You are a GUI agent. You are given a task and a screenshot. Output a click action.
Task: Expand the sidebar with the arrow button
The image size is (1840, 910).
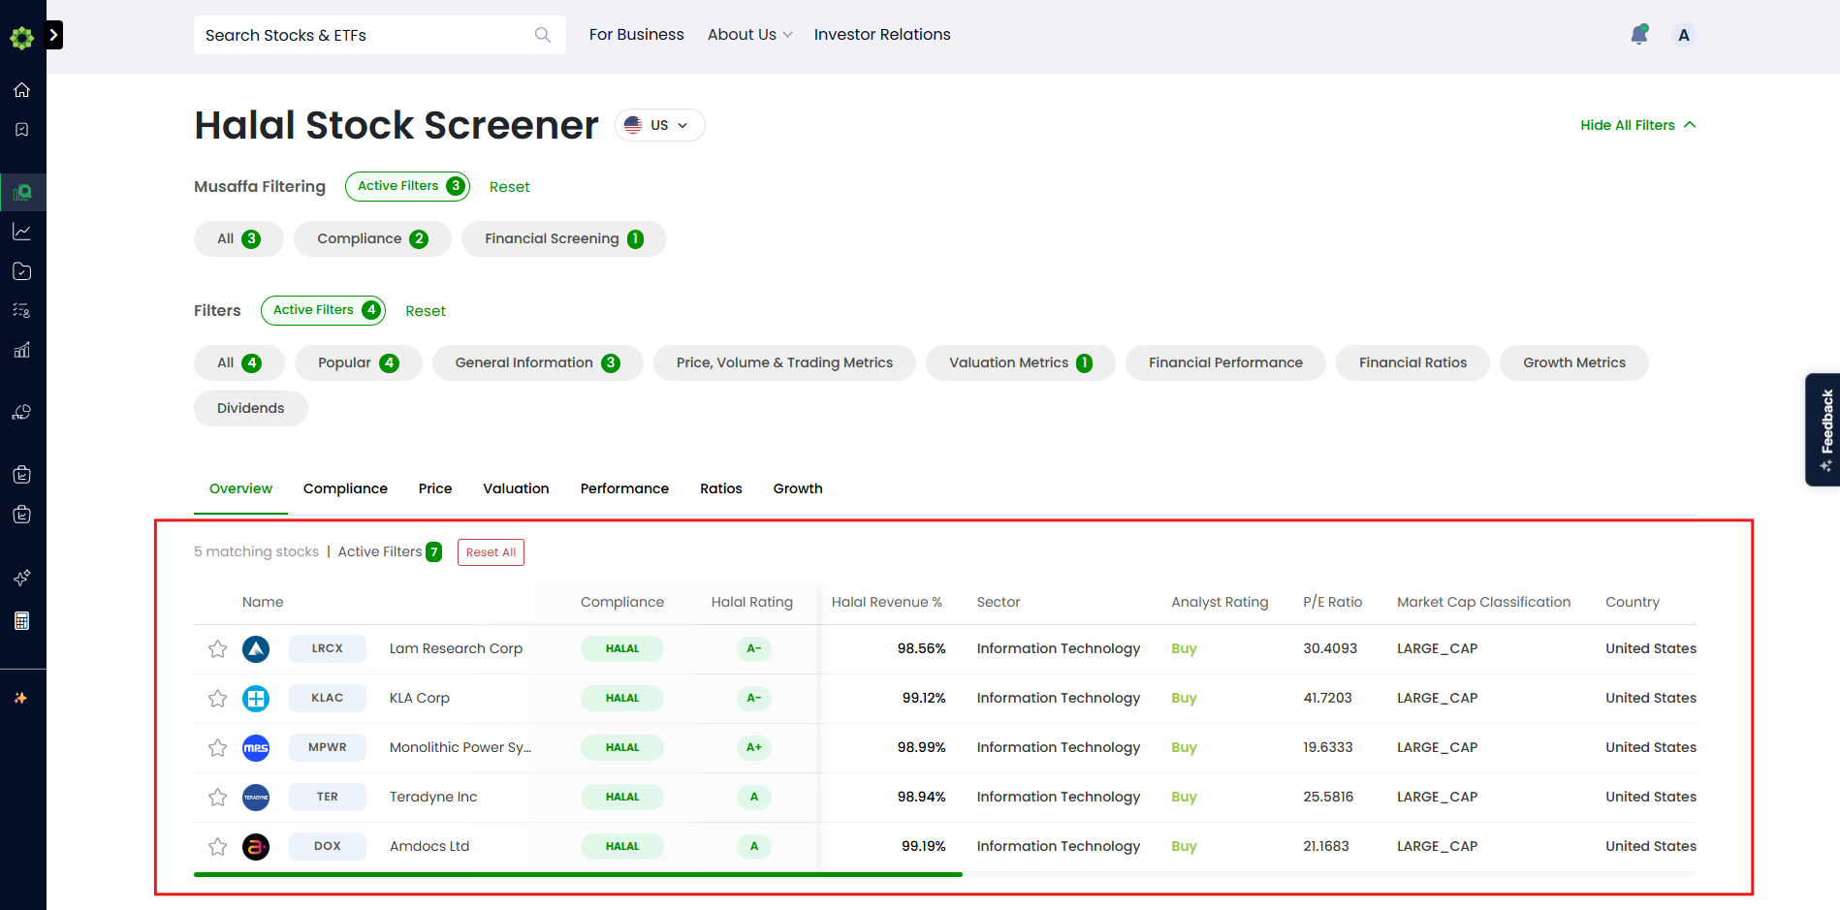point(54,35)
